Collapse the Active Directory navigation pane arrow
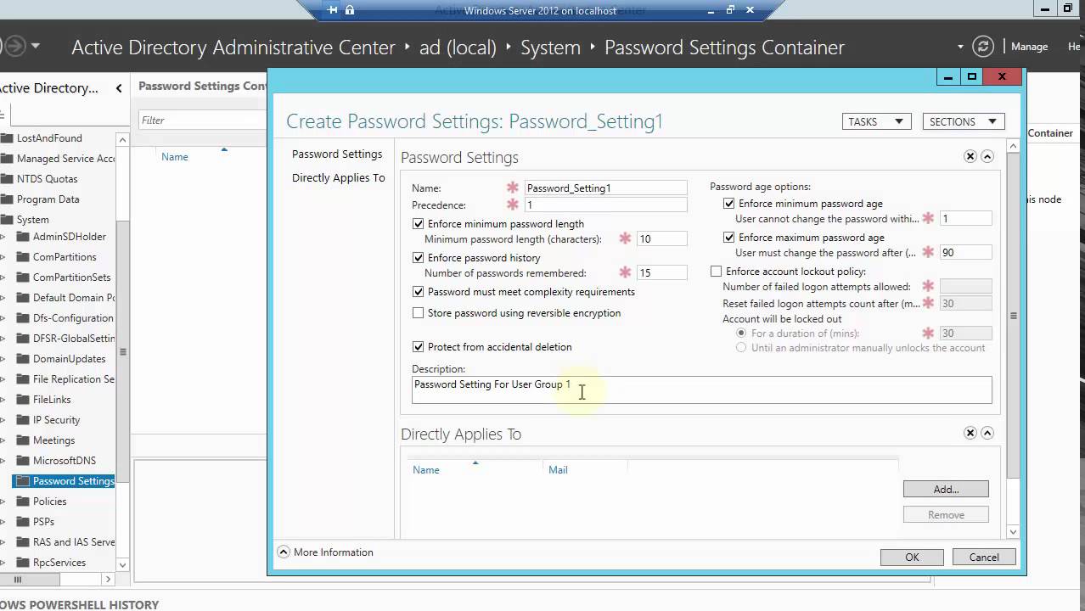Image resolution: width=1085 pixels, height=611 pixels. tap(119, 88)
